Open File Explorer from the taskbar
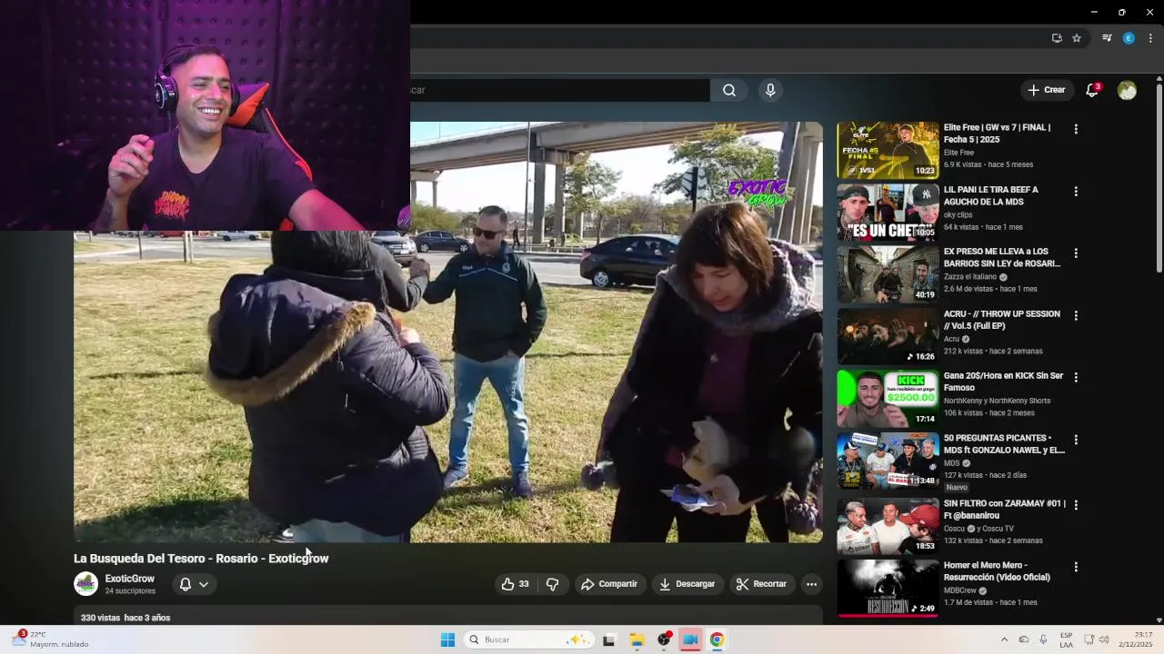The width and height of the screenshot is (1164, 654). tap(637, 639)
